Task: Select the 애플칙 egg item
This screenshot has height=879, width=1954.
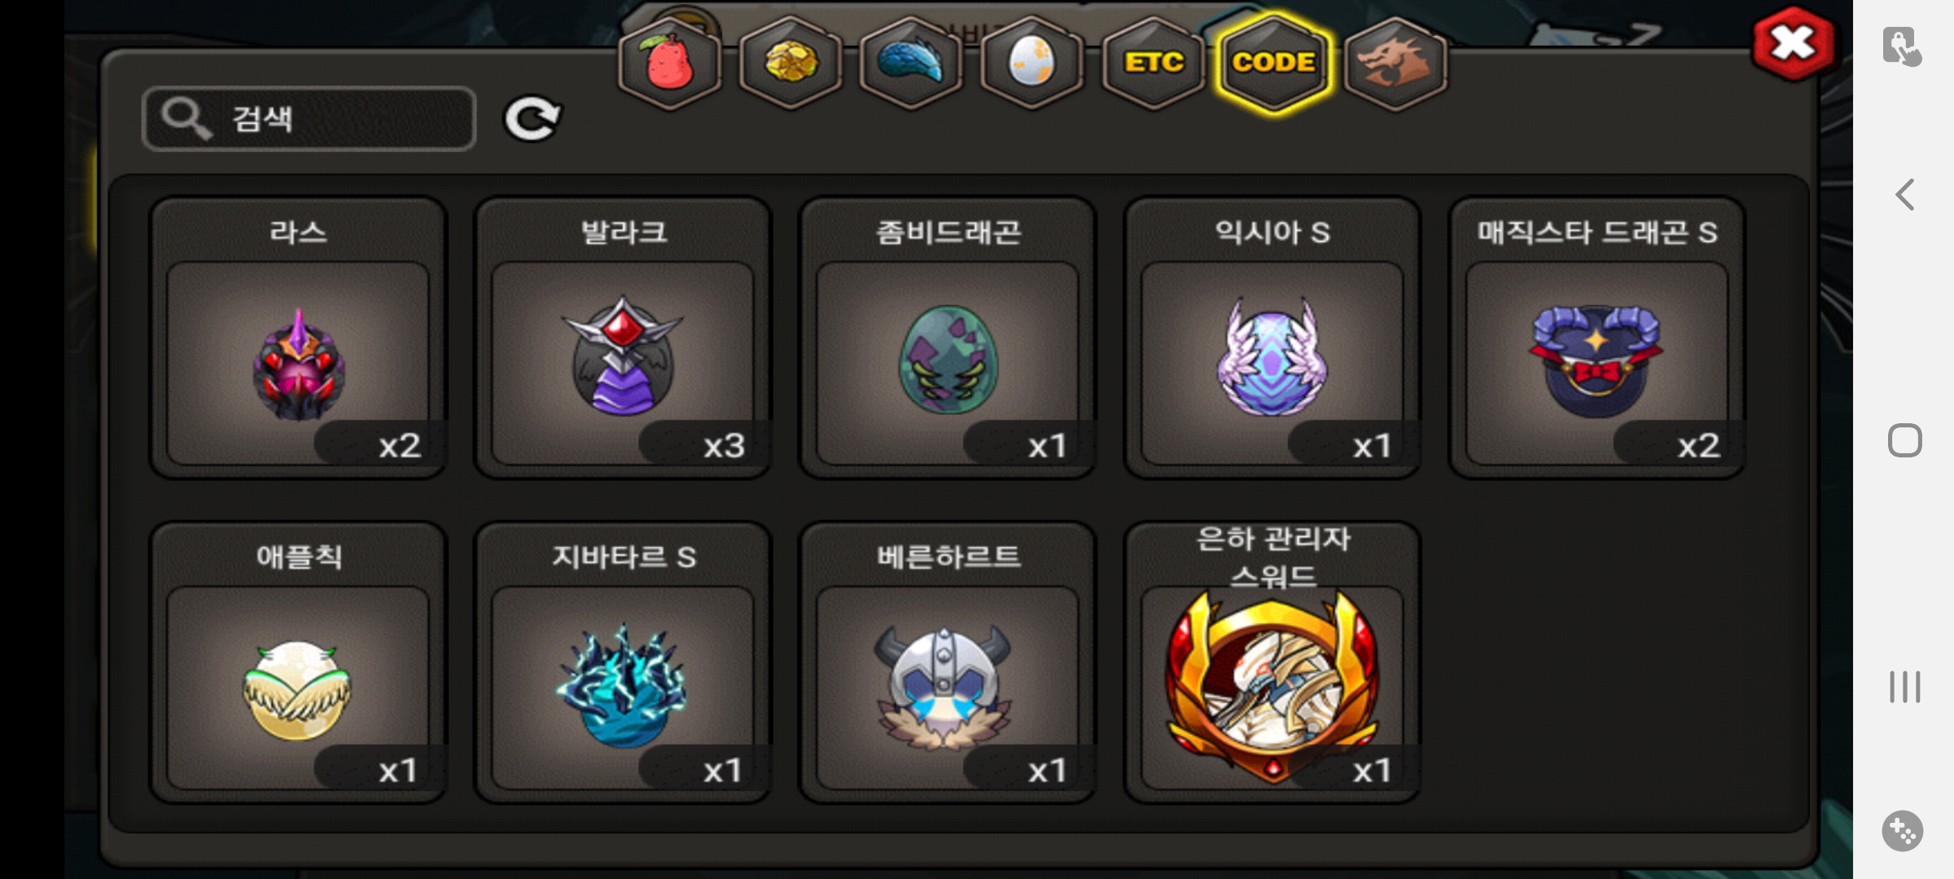Action: [298, 663]
